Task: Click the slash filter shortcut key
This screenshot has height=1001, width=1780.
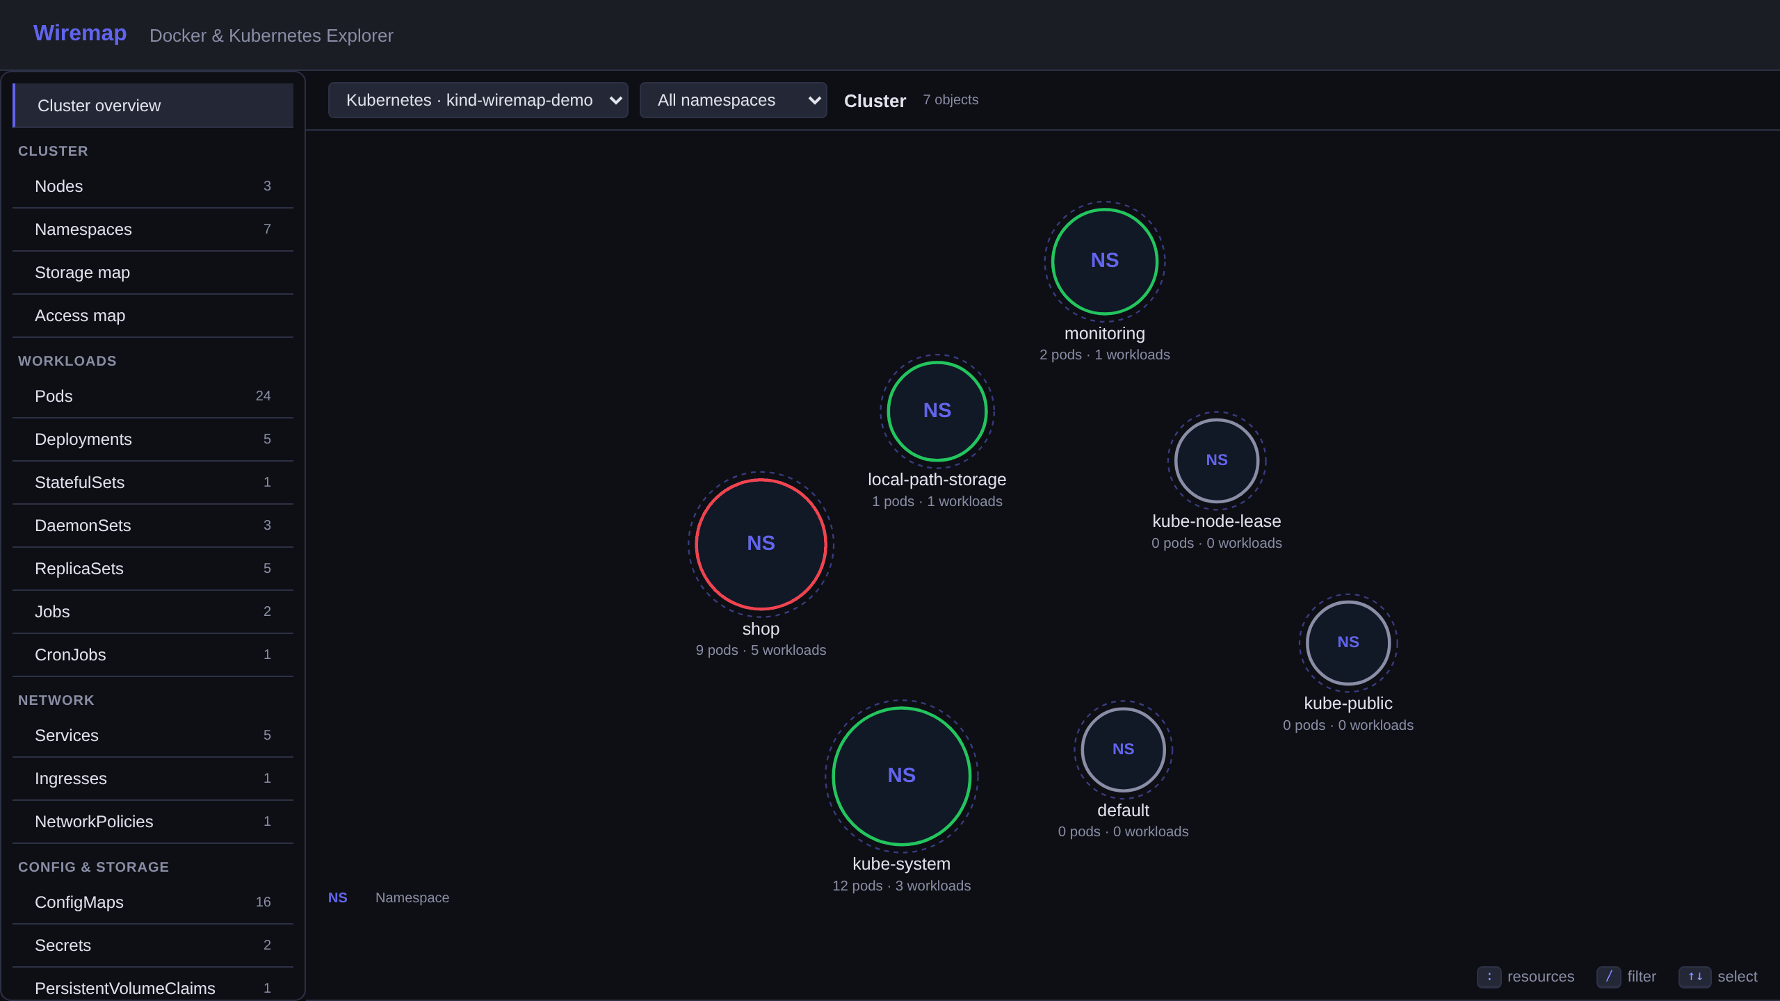Action: (1608, 977)
